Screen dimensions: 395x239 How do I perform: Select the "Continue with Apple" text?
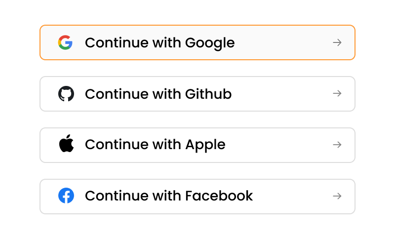point(155,145)
